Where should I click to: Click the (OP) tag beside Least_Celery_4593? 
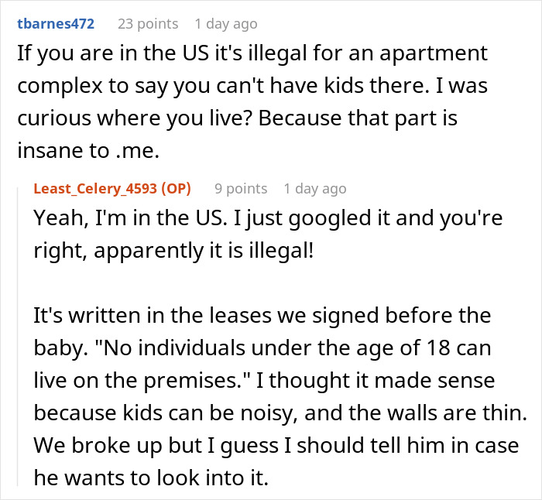click(x=177, y=188)
